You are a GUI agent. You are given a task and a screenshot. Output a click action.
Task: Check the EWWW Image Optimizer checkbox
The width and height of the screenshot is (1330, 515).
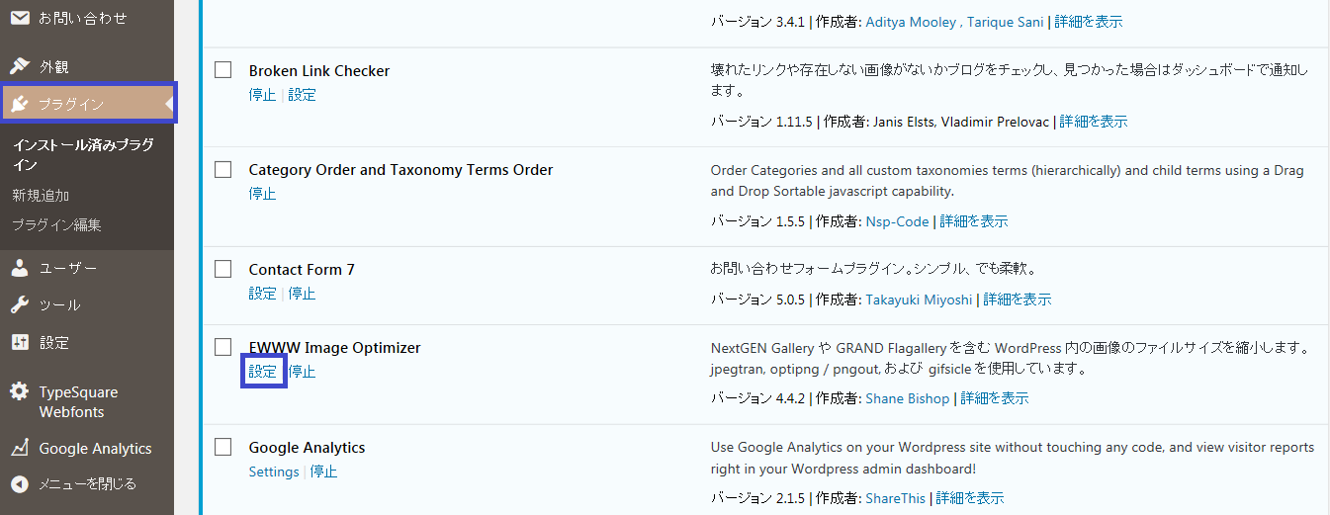click(223, 347)
